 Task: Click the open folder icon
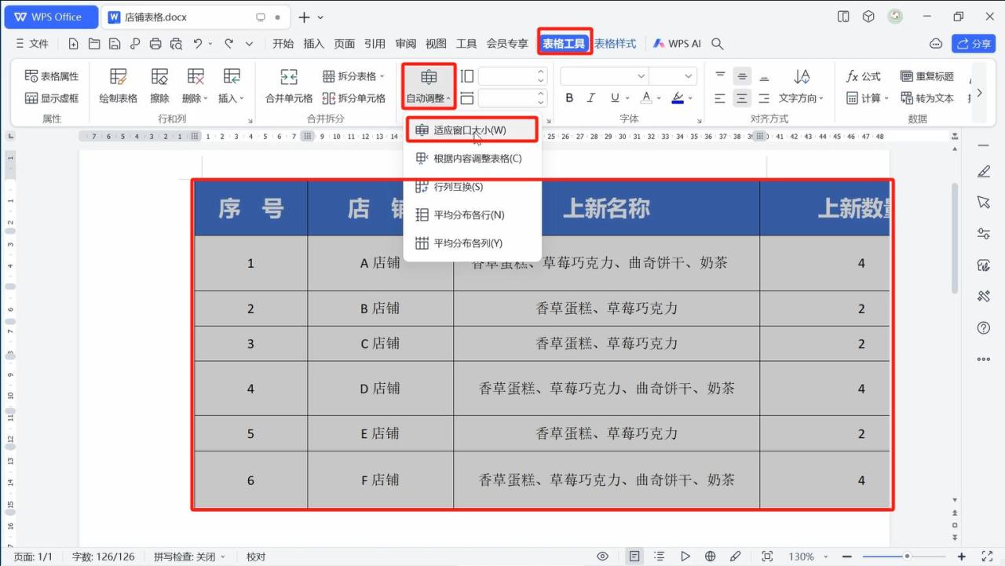(94, 44)
